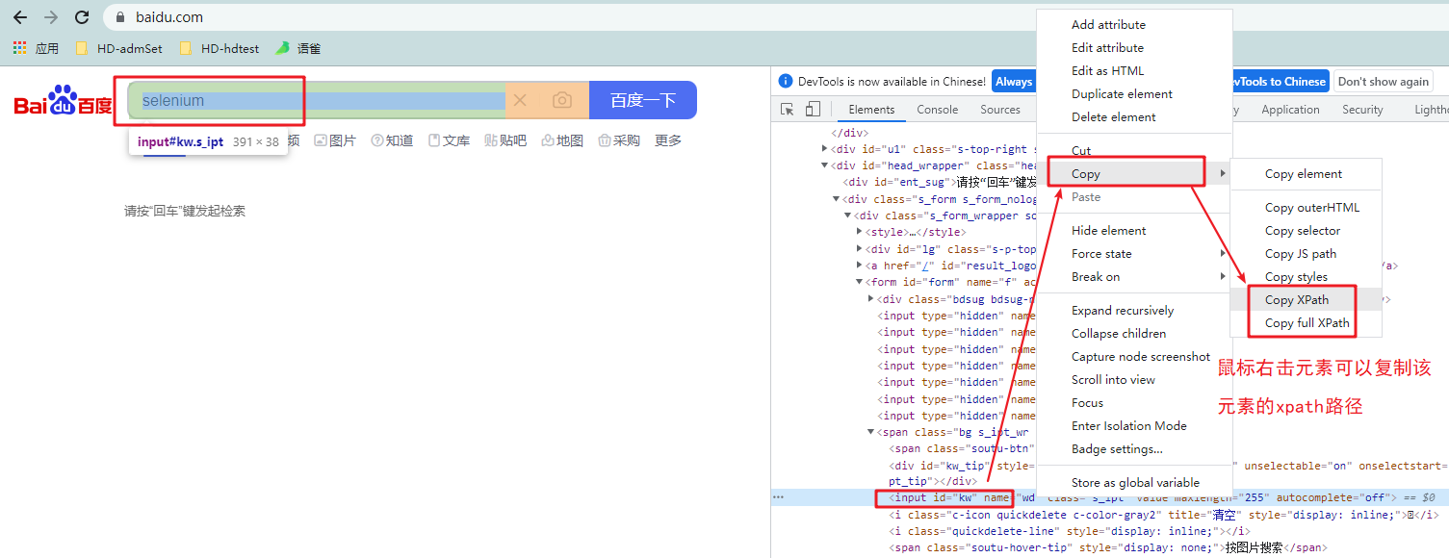Image resolution: width=1449 pixels, height=558 pixels.
Task: Click 更多 for more categories
Action: 668,140
